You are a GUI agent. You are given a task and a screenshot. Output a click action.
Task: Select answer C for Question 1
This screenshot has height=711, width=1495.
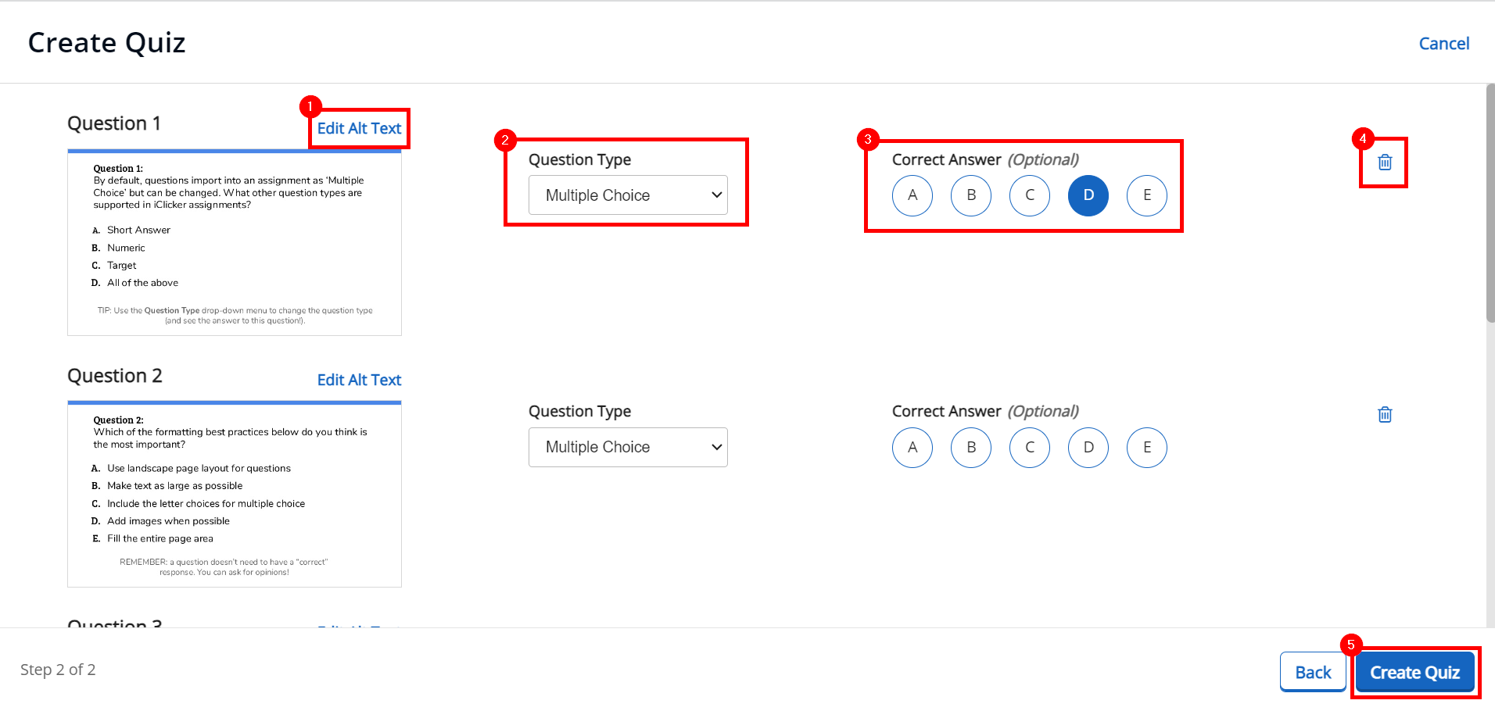1029,195
